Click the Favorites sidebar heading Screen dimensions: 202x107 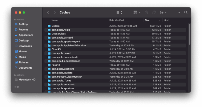[19, 20]
